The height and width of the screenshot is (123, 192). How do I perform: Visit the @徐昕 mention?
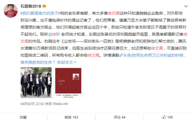[x=54, y=34]
